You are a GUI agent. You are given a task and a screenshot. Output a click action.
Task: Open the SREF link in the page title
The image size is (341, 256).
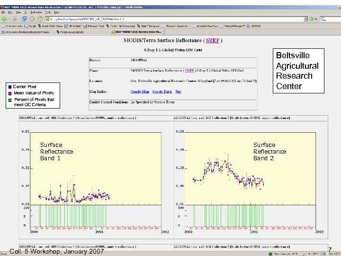point(213,41)
